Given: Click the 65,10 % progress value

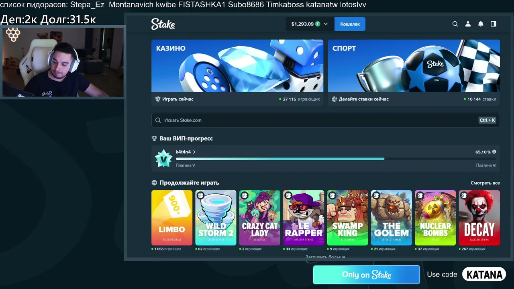Looking at the screenshot, I should point(483,152).
